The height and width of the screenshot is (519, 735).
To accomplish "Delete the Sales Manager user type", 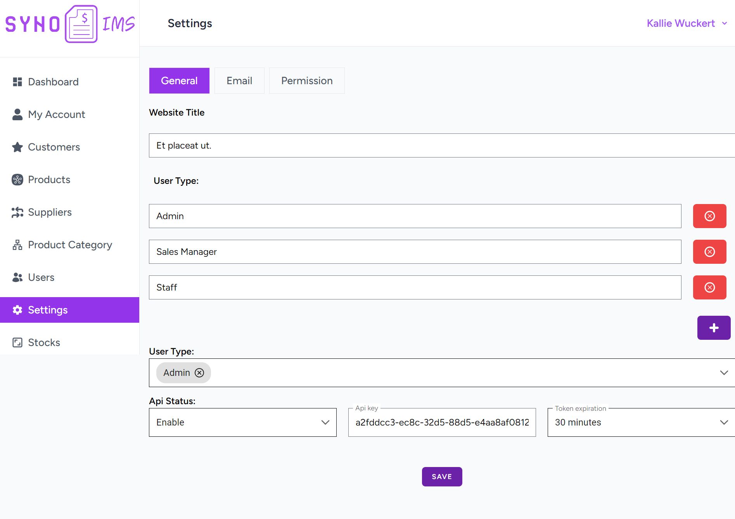I will (709, 252).
